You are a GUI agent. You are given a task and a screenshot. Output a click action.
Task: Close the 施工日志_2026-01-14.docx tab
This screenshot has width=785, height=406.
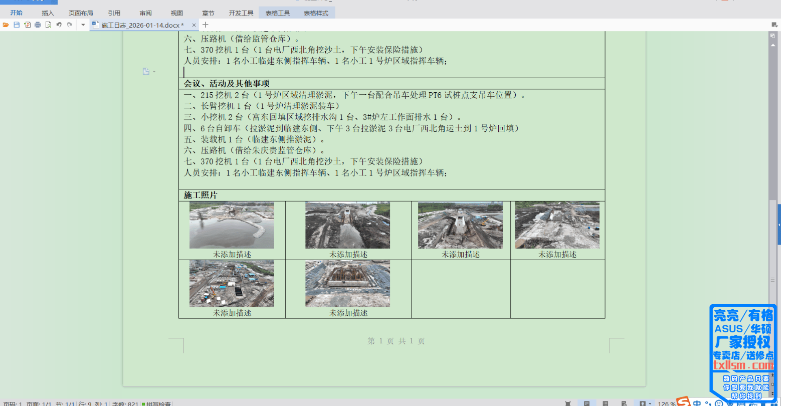193,25
